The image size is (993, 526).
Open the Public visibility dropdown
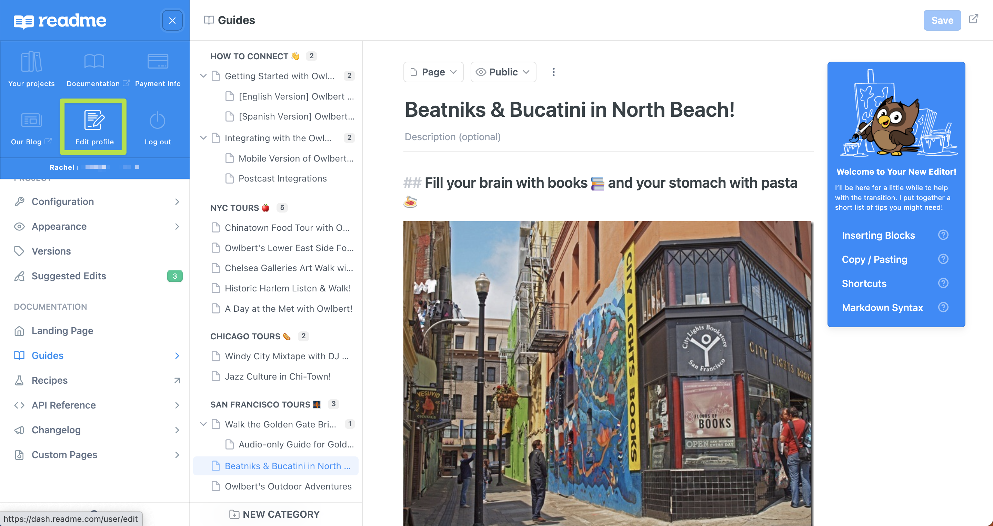tap(503, 72)
